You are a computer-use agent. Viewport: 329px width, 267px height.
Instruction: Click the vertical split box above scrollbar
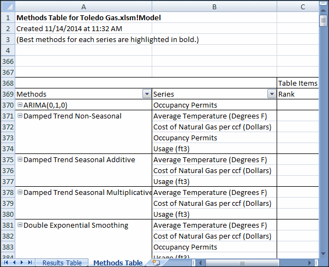pyautogui.click(x=324, y=3)
